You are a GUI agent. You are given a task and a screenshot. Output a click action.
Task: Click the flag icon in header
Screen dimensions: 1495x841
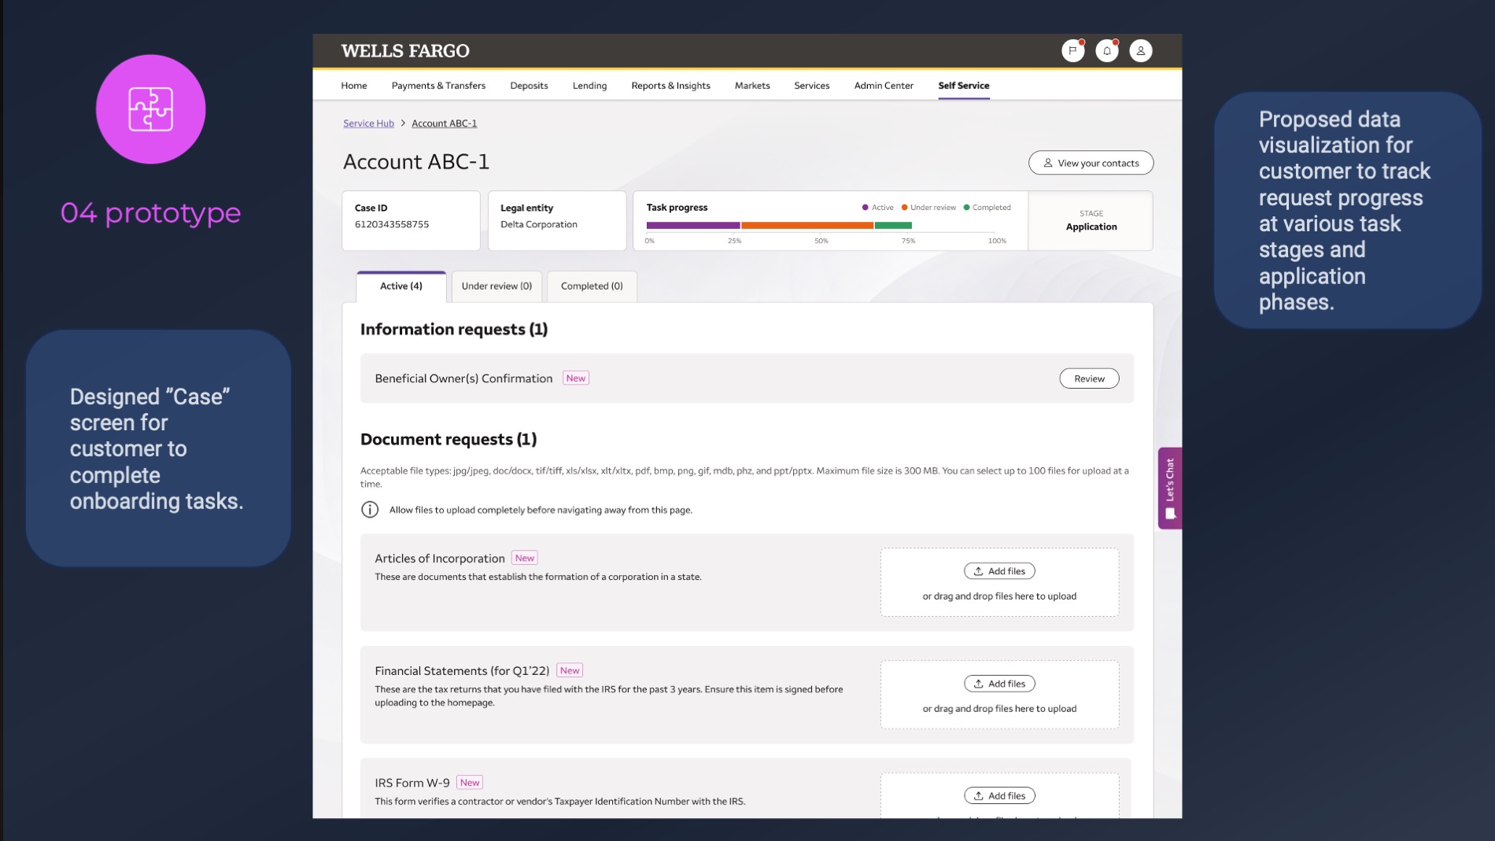pos(1072,51)
